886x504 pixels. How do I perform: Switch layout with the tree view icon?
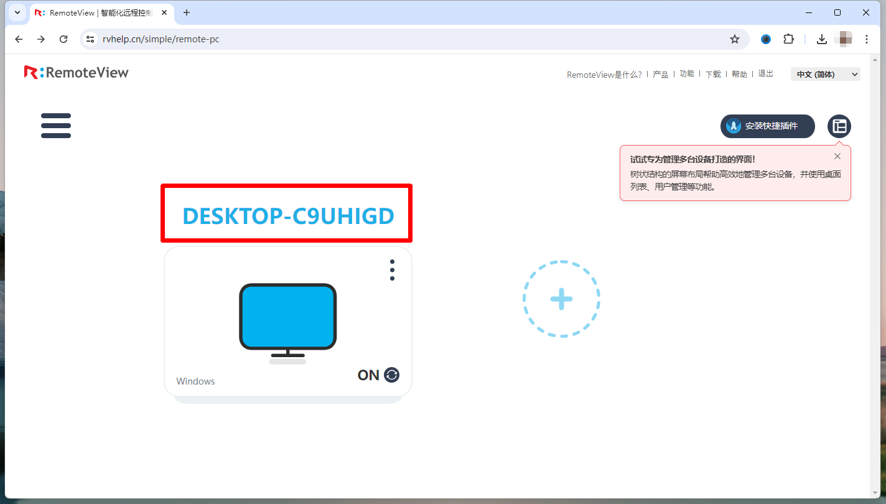click(x=839, y=126)
